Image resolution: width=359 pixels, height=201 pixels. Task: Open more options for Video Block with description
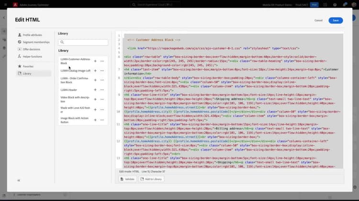tap(102, 99)
